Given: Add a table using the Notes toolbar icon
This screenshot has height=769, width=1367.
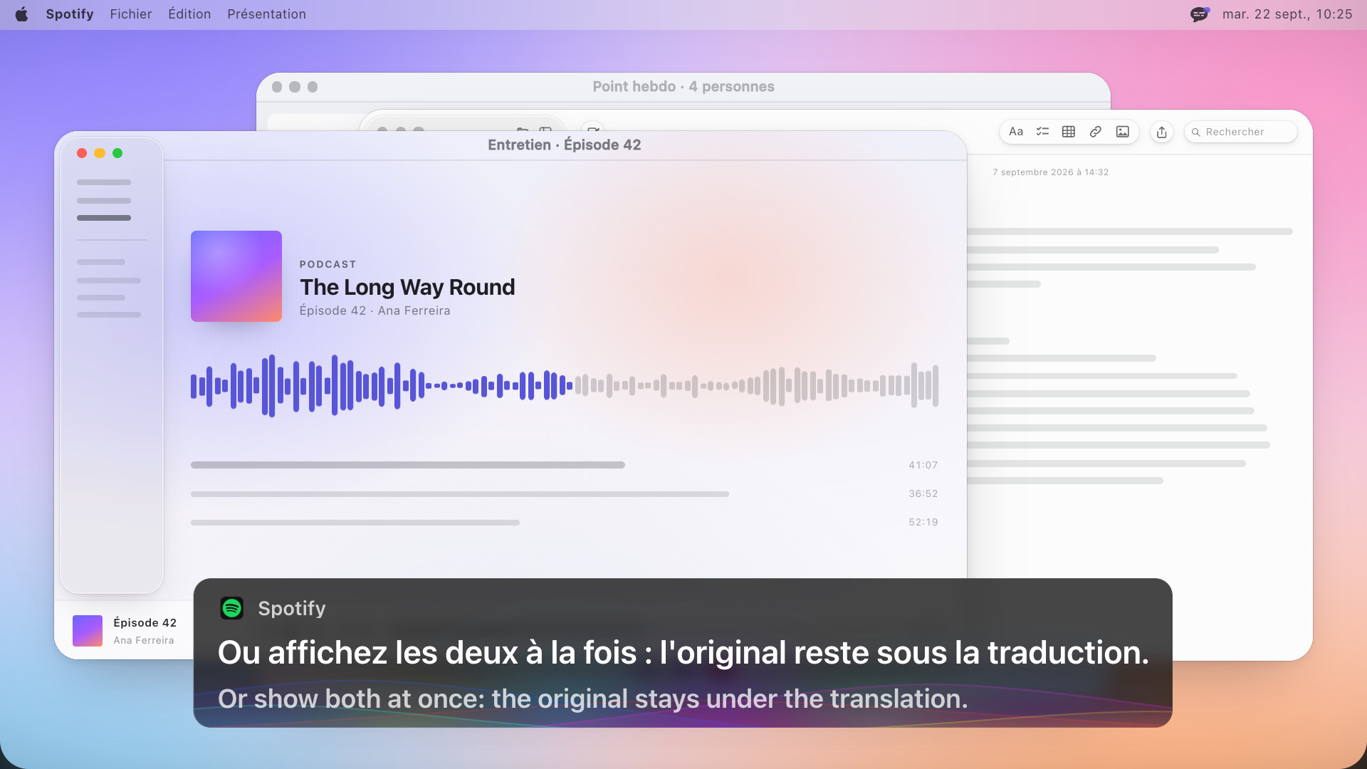Looking at the screenshot, I should (x=1069, y=132).
